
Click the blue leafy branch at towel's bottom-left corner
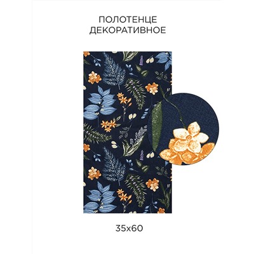(100, 197)
